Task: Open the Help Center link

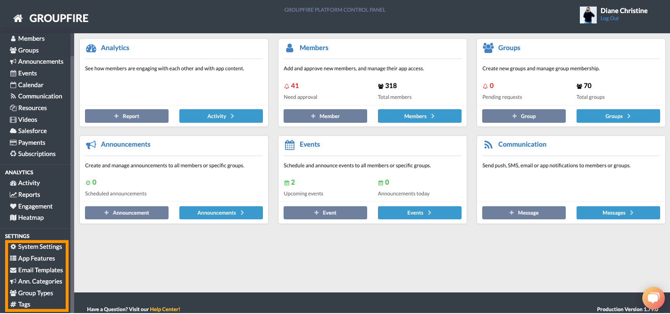Action: click(165, 309)
